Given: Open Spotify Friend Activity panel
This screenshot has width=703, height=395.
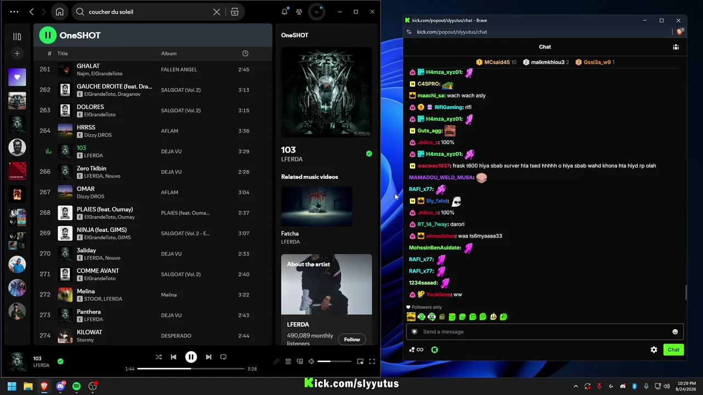Looking at the screenshot, I should click(x=299, y=12).
